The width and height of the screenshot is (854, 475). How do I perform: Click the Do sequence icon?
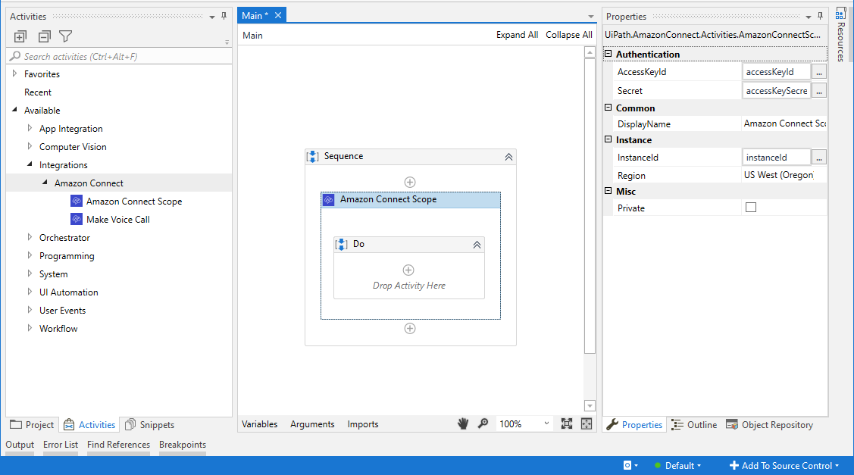pos(342,245)
